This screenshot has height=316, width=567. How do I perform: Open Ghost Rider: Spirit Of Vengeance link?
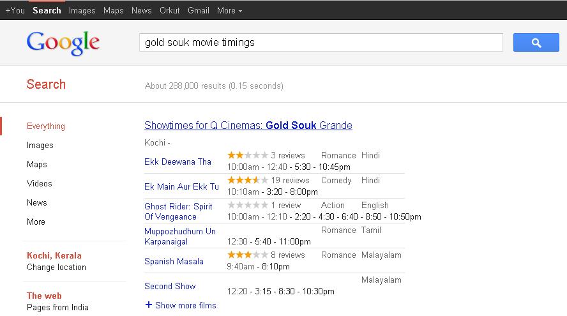[x=178, y=211]
